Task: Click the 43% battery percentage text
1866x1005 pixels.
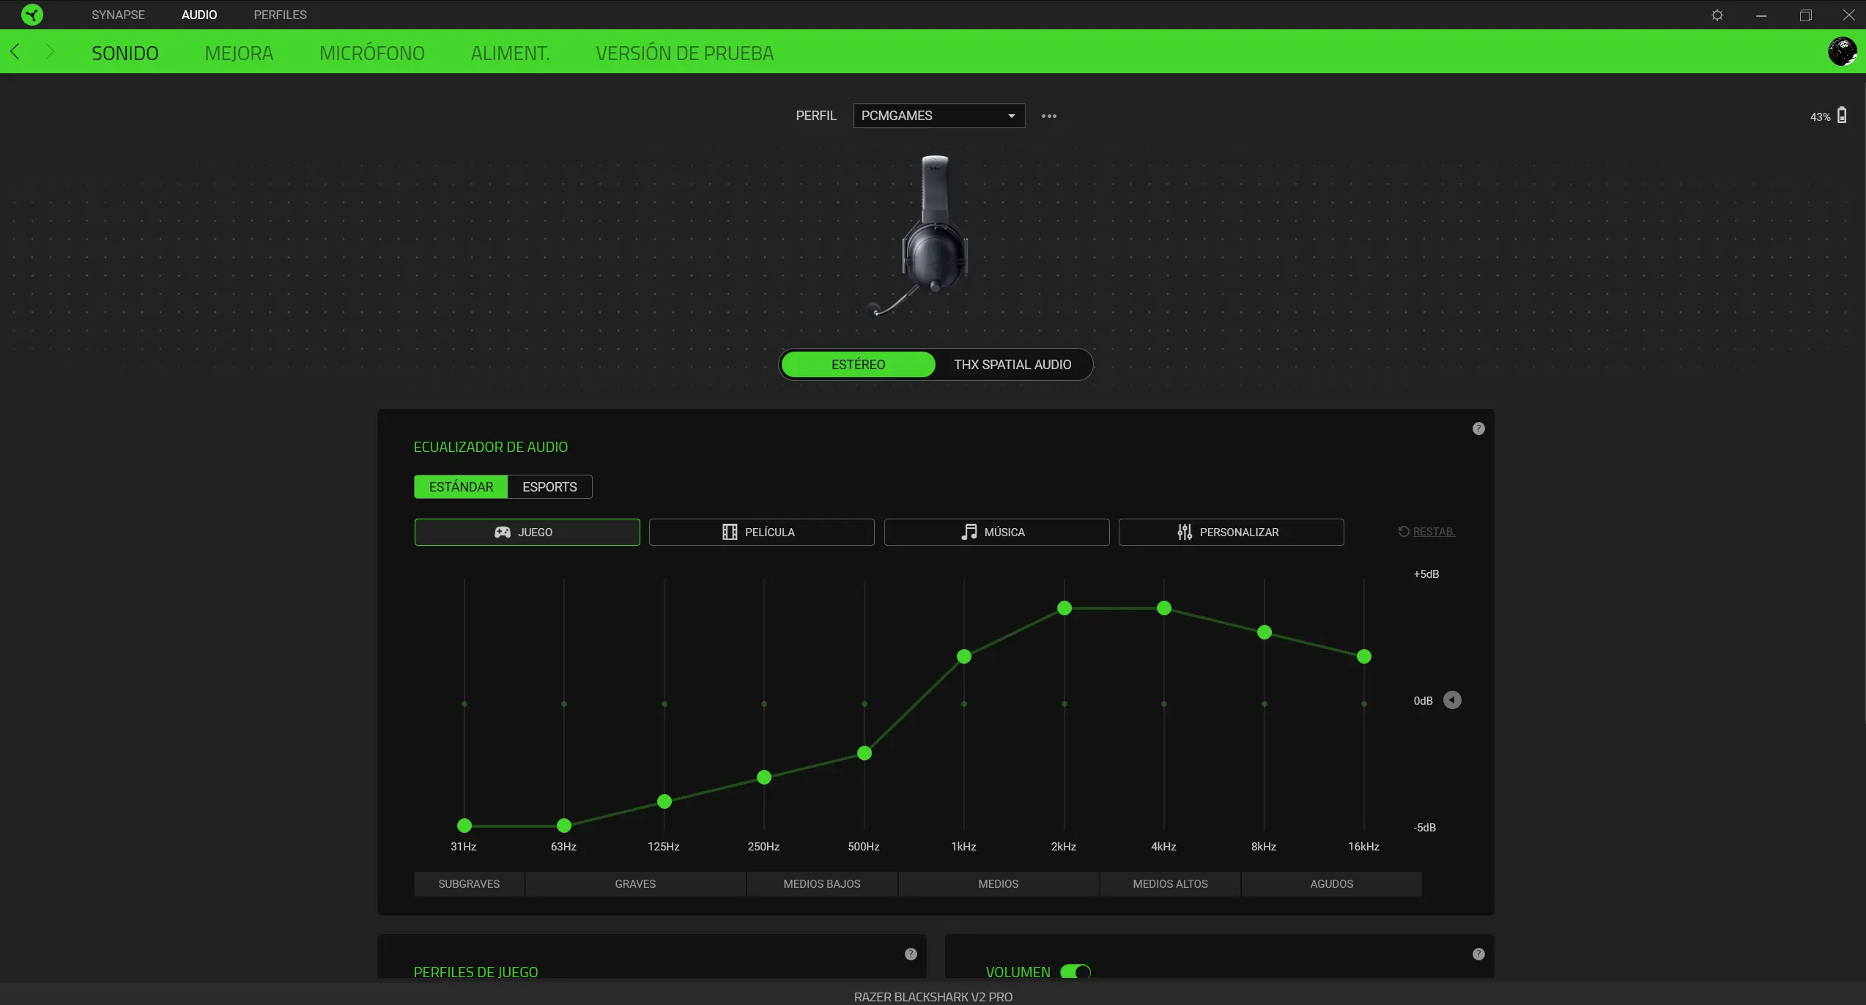Action: tap(1820, 117)
